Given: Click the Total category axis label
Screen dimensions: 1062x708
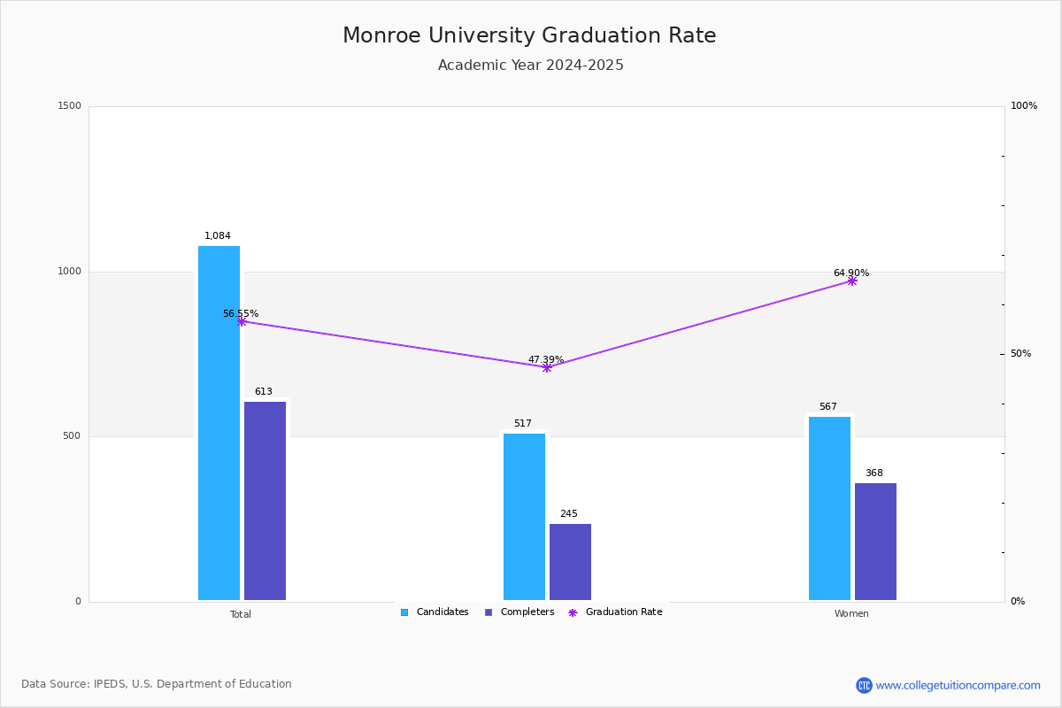Looking at the screenshot, I should [241, 614].
